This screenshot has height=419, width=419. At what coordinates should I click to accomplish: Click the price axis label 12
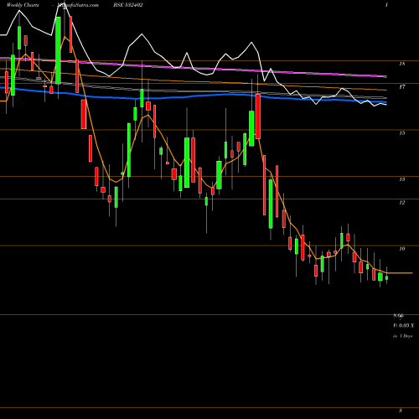[x=402, y=203]
